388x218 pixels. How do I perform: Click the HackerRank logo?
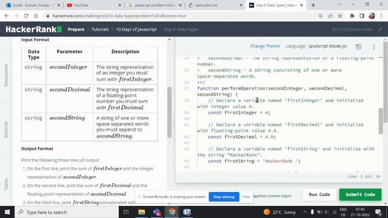point(34,30)
